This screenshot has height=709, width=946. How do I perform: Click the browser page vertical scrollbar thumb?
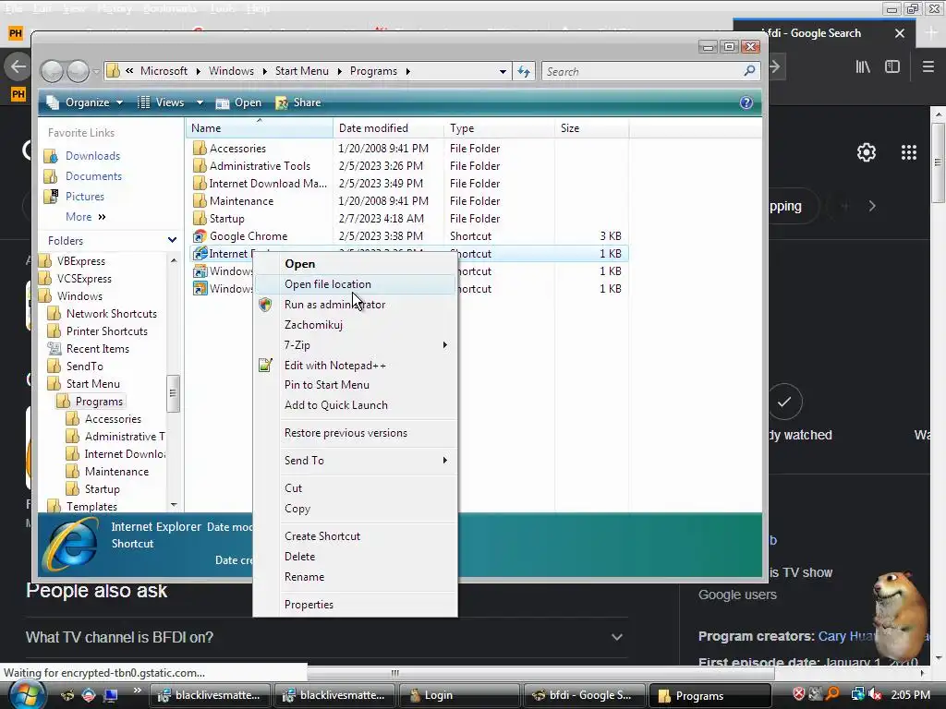click(939, 162)
